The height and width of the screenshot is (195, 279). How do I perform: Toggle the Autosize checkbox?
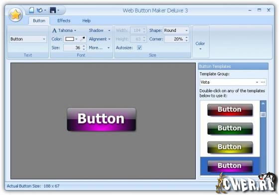click(139, 47)
